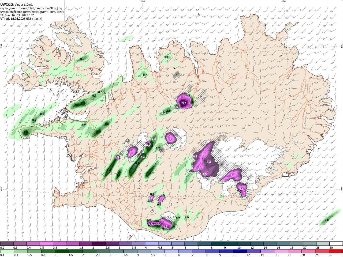Click the 0.2 tick label on snow scale
Screen dimensions: 343x257
pyautogui.click(x=2, y=248)
